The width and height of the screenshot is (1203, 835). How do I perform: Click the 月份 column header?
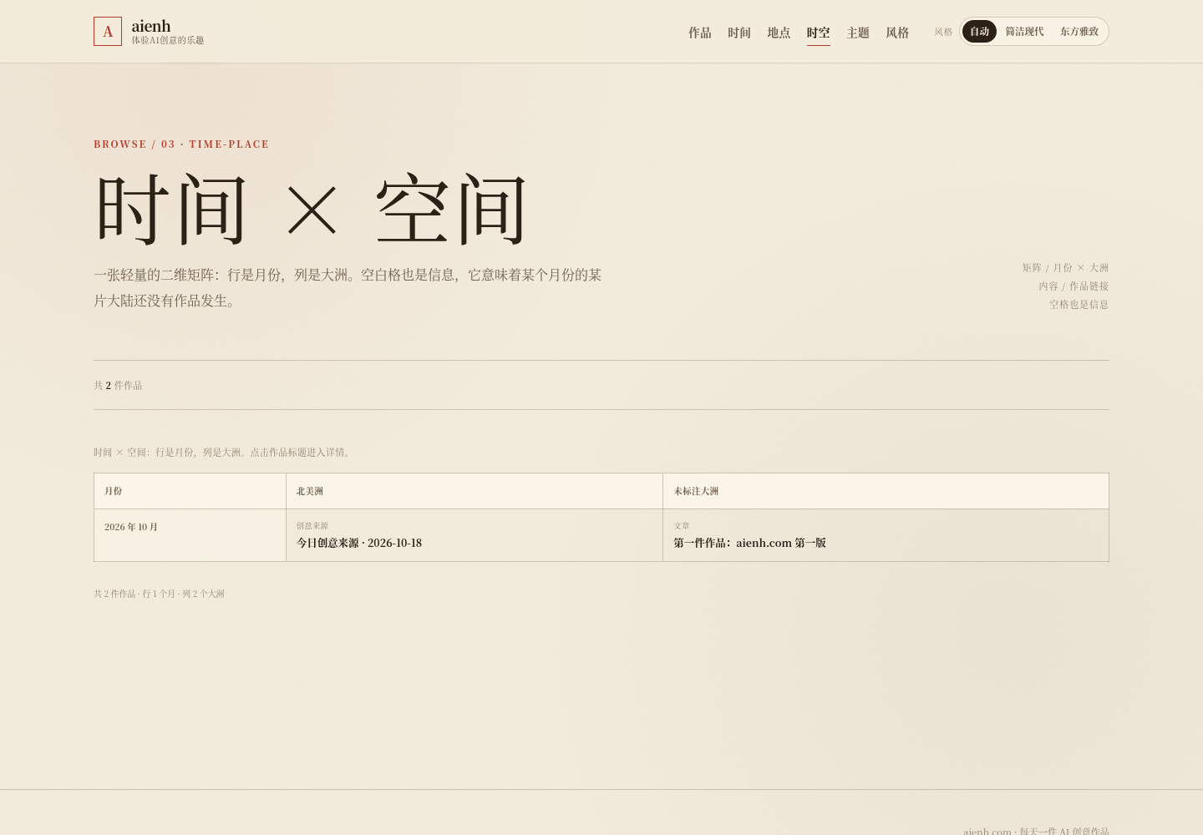coord(190,491)
